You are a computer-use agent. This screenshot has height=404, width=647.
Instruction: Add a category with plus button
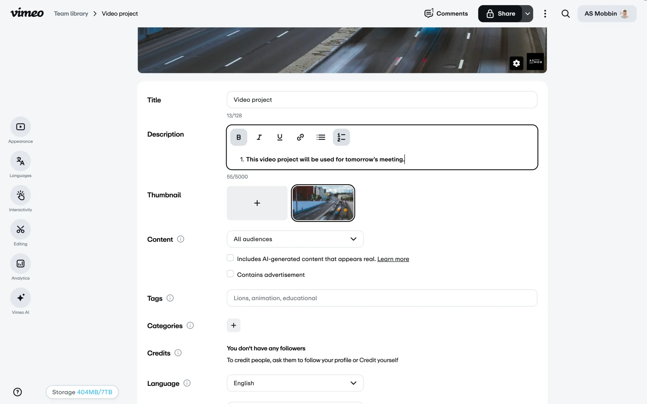pos(234,326)
